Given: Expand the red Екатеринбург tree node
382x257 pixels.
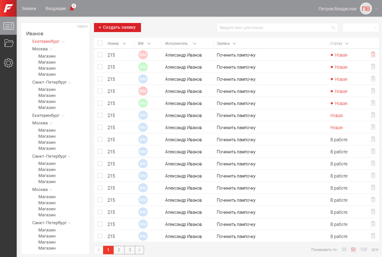Looking at the screenshot, I should pyautogui.click(x=63, y=42).
